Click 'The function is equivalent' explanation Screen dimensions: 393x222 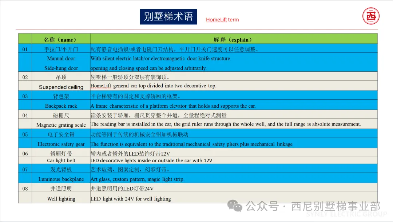click(191, 144)
